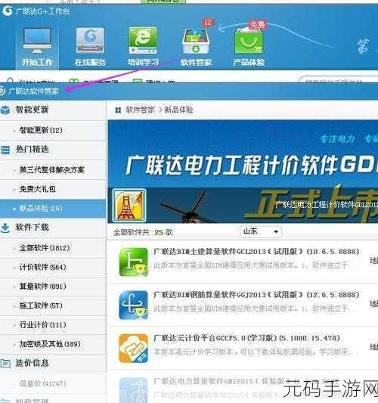
Task: Click the 热门精选 list section icon
Action: pyautogui.click(x=5, y=150)
